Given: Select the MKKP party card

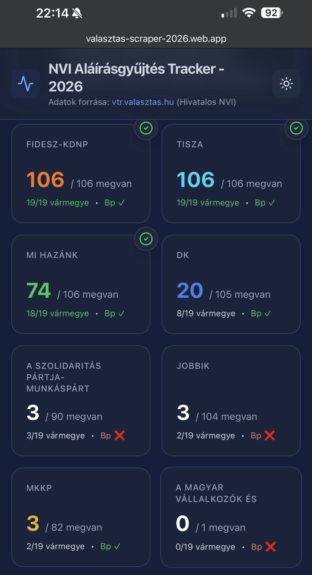Looking at the screenshot, I should tap(81, 517).
